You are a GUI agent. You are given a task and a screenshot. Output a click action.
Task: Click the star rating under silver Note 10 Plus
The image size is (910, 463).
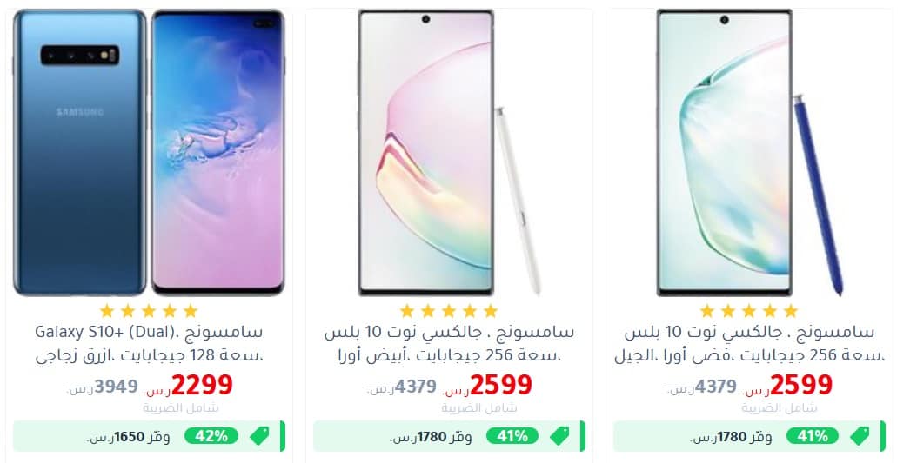click(749, 311)
